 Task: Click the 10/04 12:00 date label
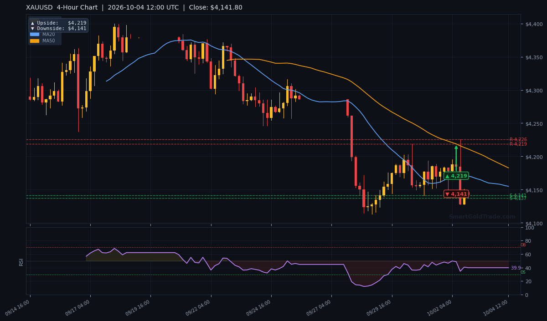[495, 307]
